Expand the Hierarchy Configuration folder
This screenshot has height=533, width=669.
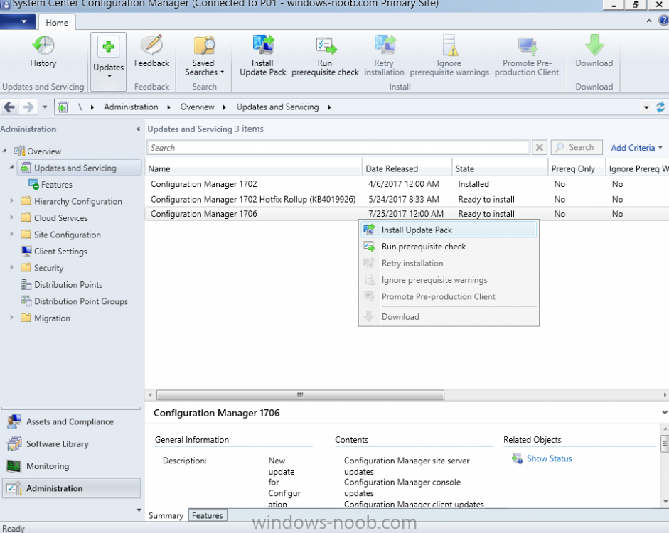pyautogui.click(x=12, y=200)
